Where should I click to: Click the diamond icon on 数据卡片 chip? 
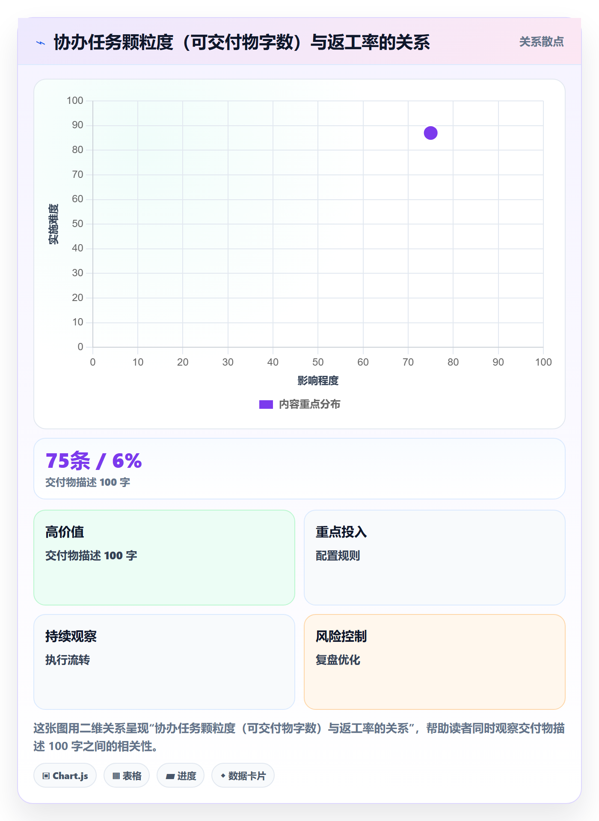[223, 775]
